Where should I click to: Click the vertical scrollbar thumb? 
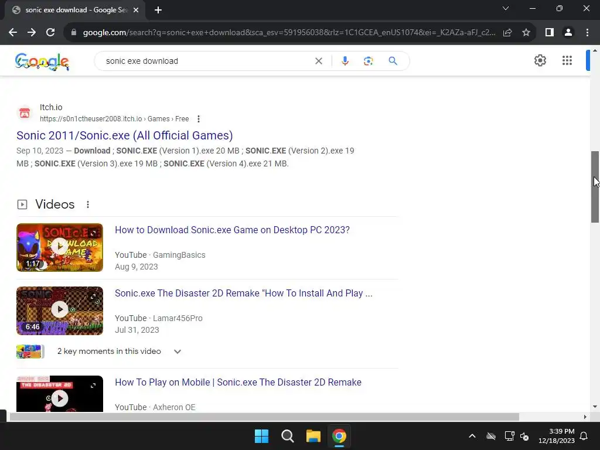pos(595,187)
